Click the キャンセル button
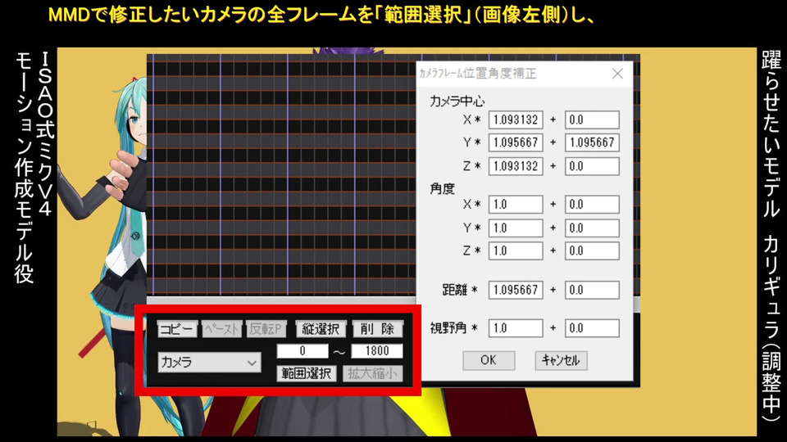The width and height of the screenshot is (787, 442). 561,360
